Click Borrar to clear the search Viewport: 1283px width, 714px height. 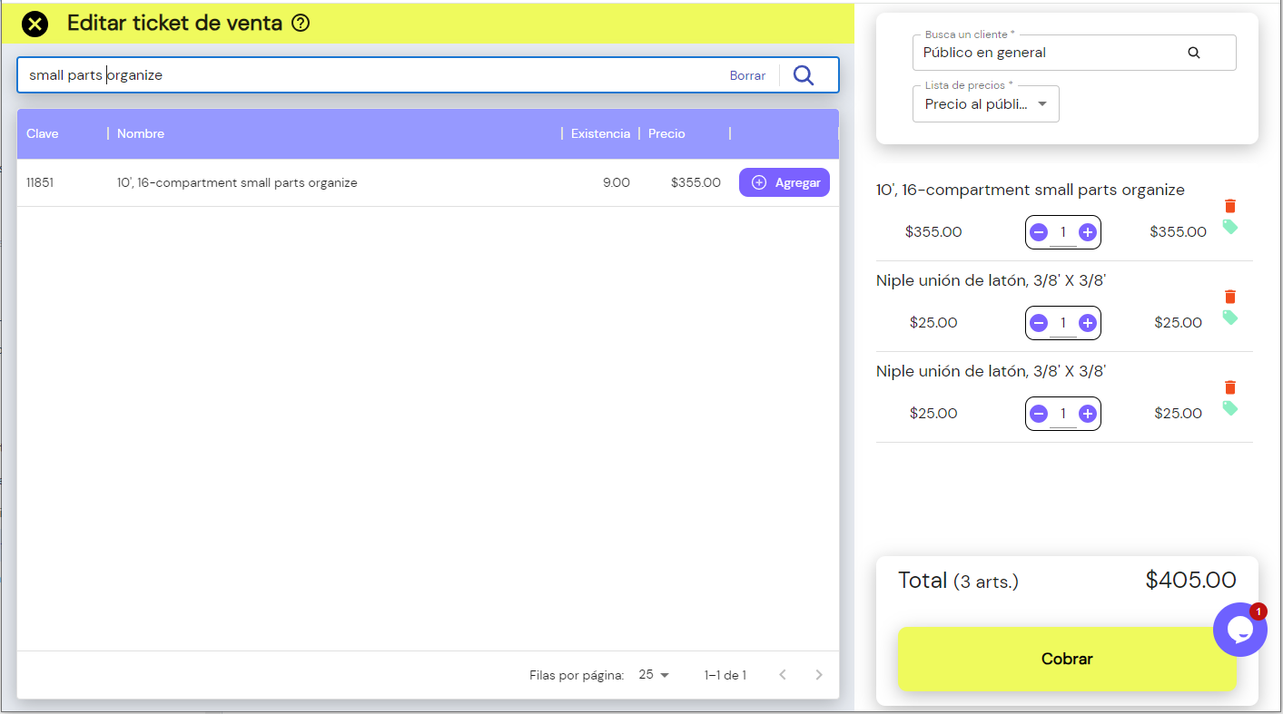click(747, 75)
